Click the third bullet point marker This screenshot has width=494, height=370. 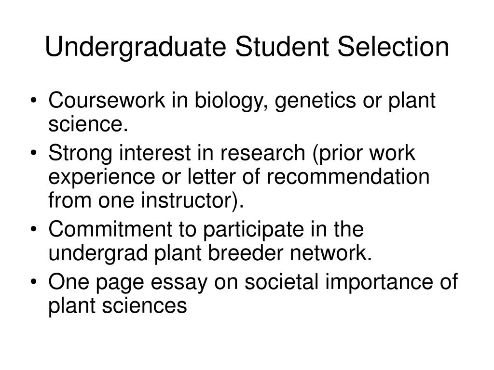click(34, 229)
